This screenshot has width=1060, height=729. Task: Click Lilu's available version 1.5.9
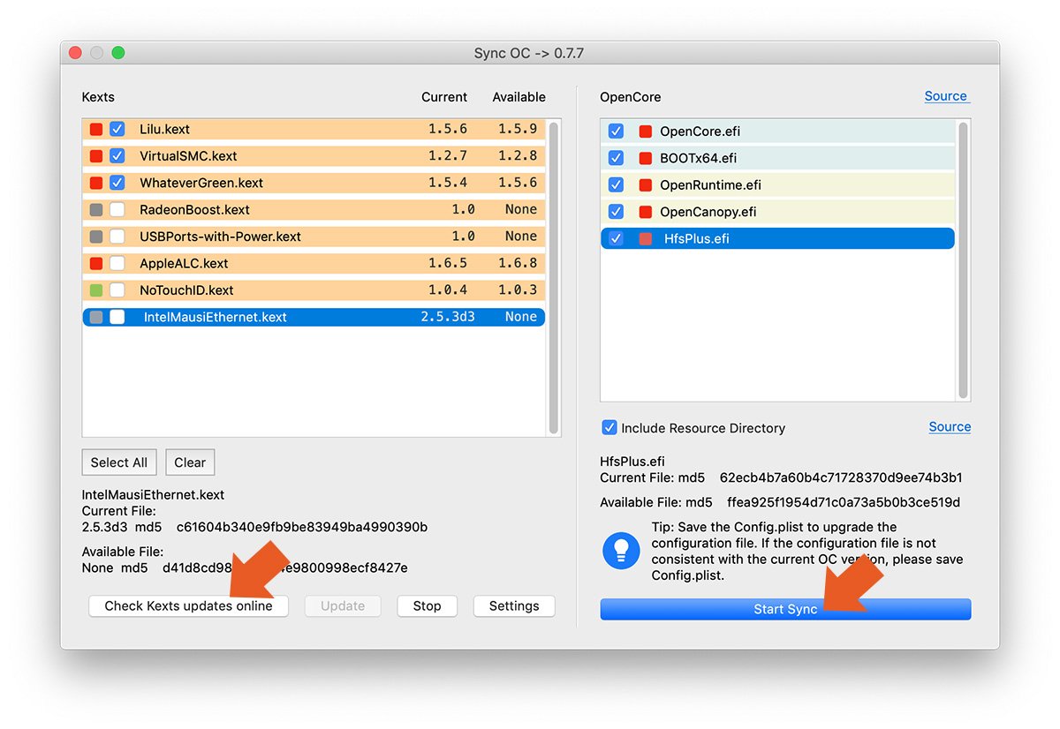[518, 129]
